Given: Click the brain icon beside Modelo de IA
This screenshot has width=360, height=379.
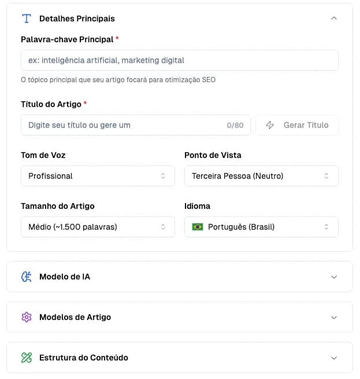Looking at the screenshot, I should [x=26, y=277].
